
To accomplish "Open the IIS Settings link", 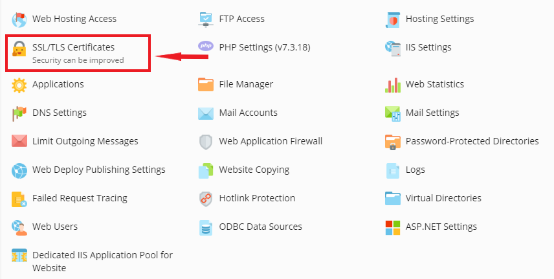I will pos(428,47).
